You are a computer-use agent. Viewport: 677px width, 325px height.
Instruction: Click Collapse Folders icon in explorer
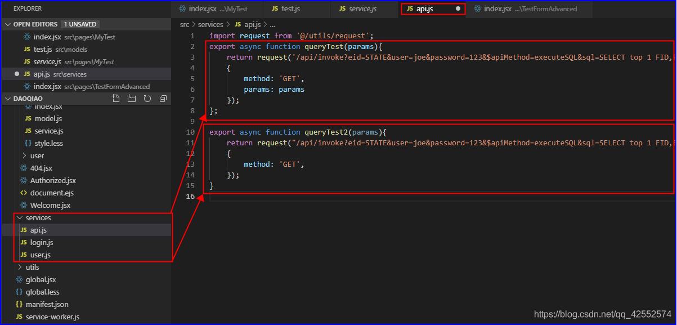(163, 99)
